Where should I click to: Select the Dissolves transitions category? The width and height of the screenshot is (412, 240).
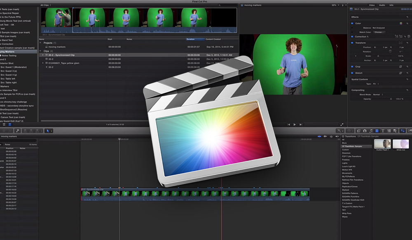(x=346, y=153)
